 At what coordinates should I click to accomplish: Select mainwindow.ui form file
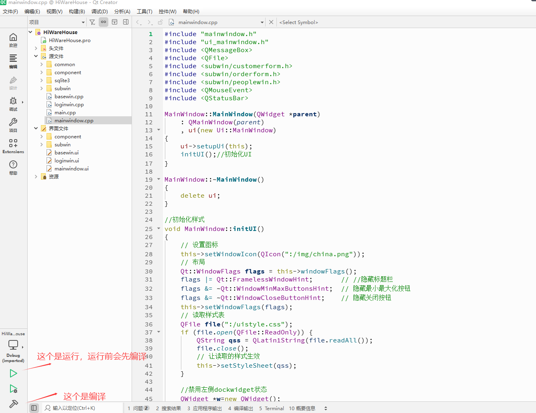pos(71,168)
